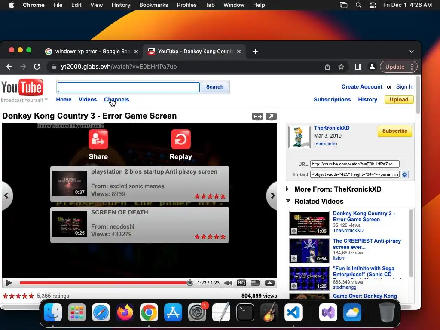Click the Search button
The height and width of the screenshot is (330, 440).
click(215, 87)
